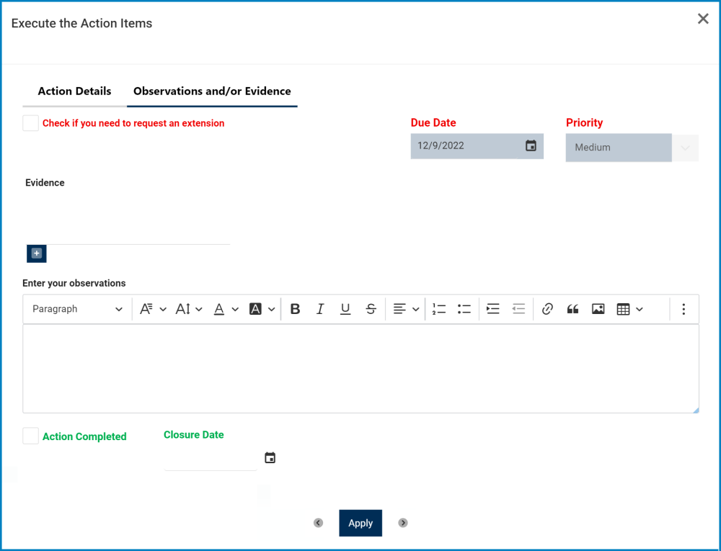Apply strikethrough formatting to text
This screenshot has width=721, height=551.
[x=371, y=309]
